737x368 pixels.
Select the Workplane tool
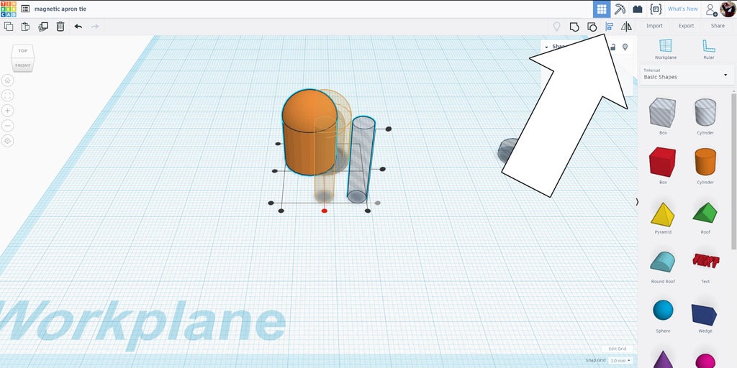coord(666,49)
